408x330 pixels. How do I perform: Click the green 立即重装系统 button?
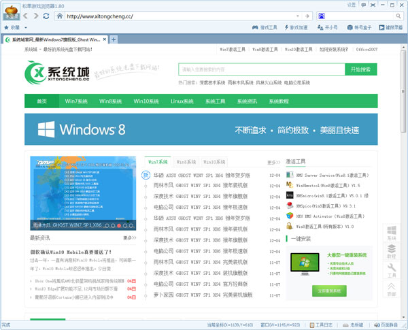tap(329, 291)
